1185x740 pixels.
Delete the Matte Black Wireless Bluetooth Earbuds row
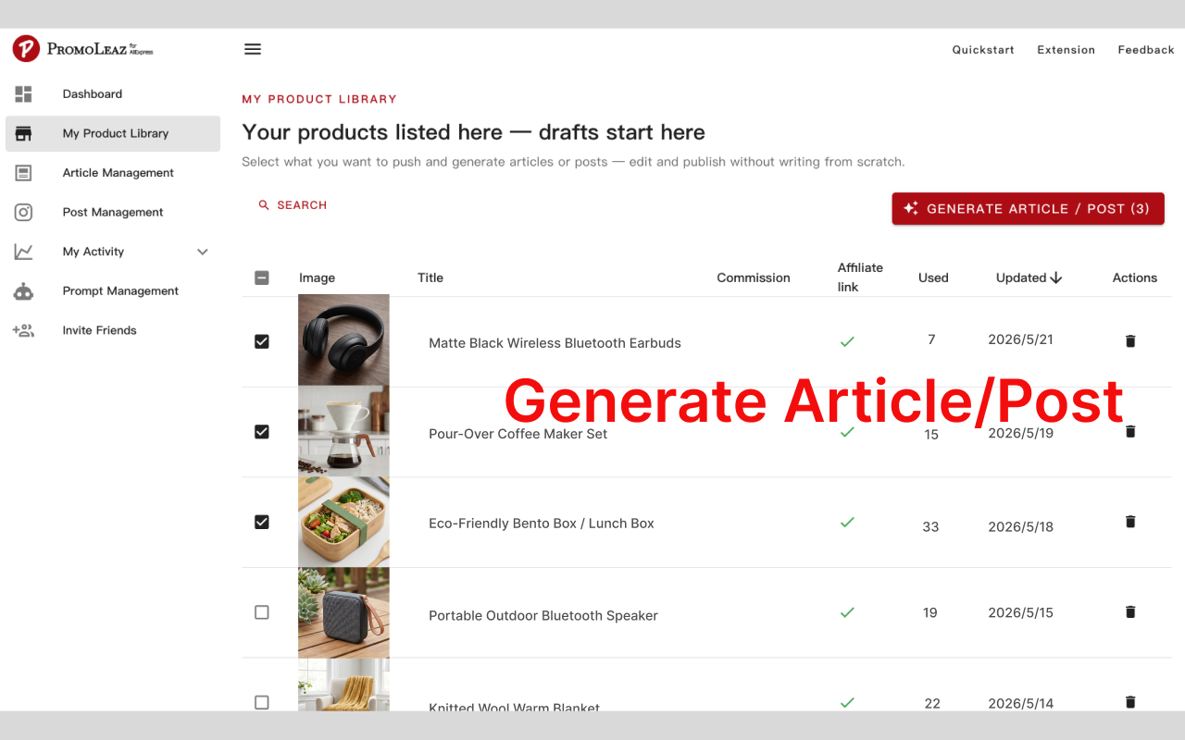coord(1129,341)
